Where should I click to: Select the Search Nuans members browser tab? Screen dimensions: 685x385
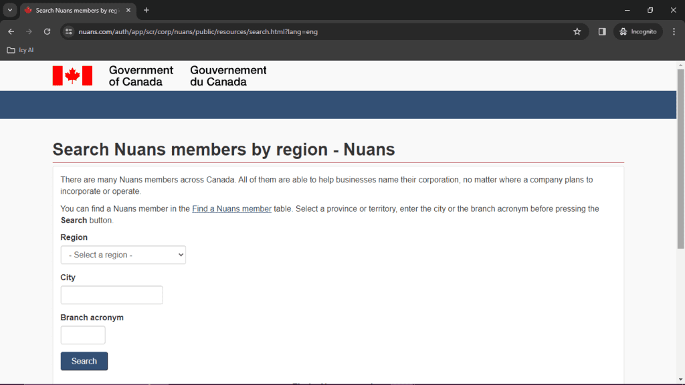tap(74, 10)
